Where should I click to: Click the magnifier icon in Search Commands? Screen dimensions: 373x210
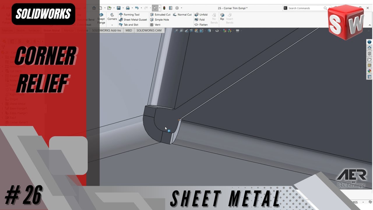[x=326, y=8]
